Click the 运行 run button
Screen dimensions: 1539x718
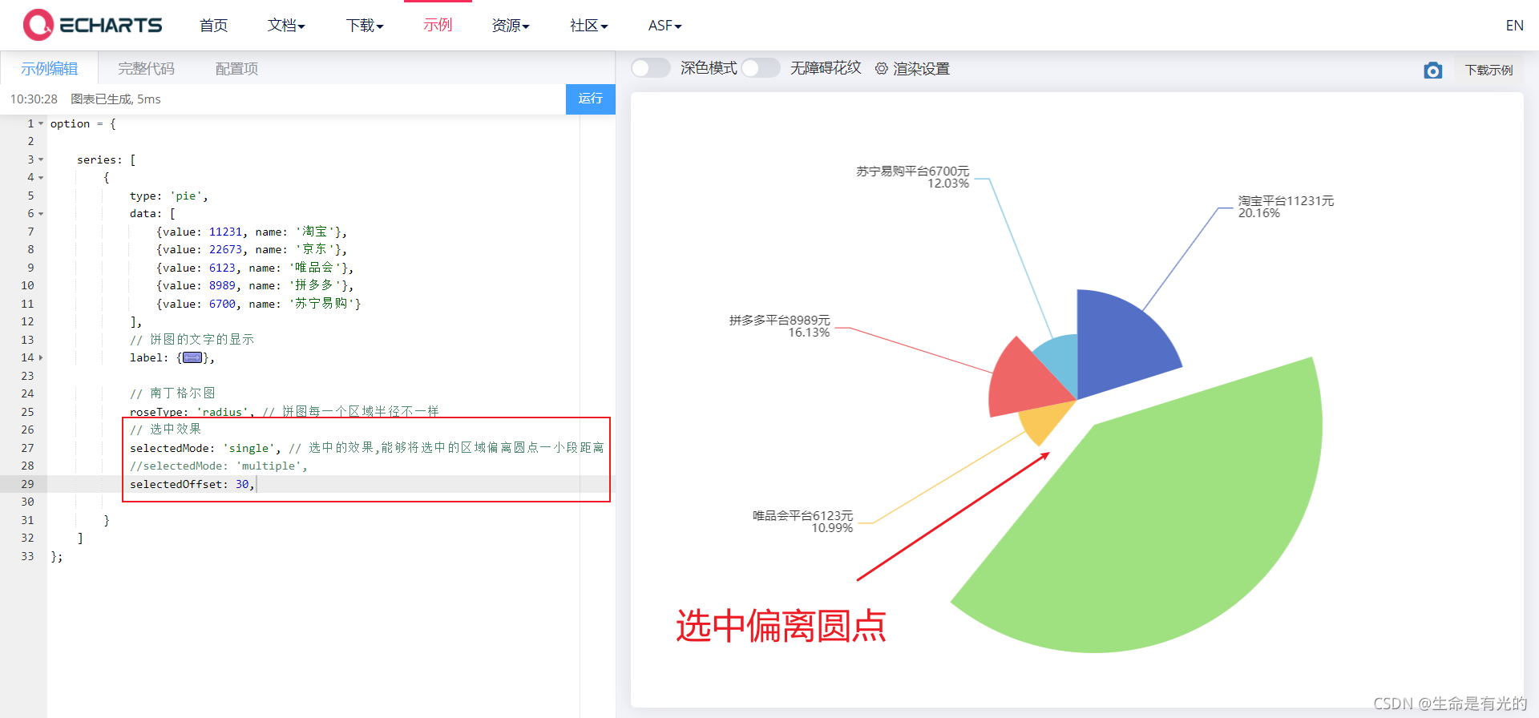[591, 99]
